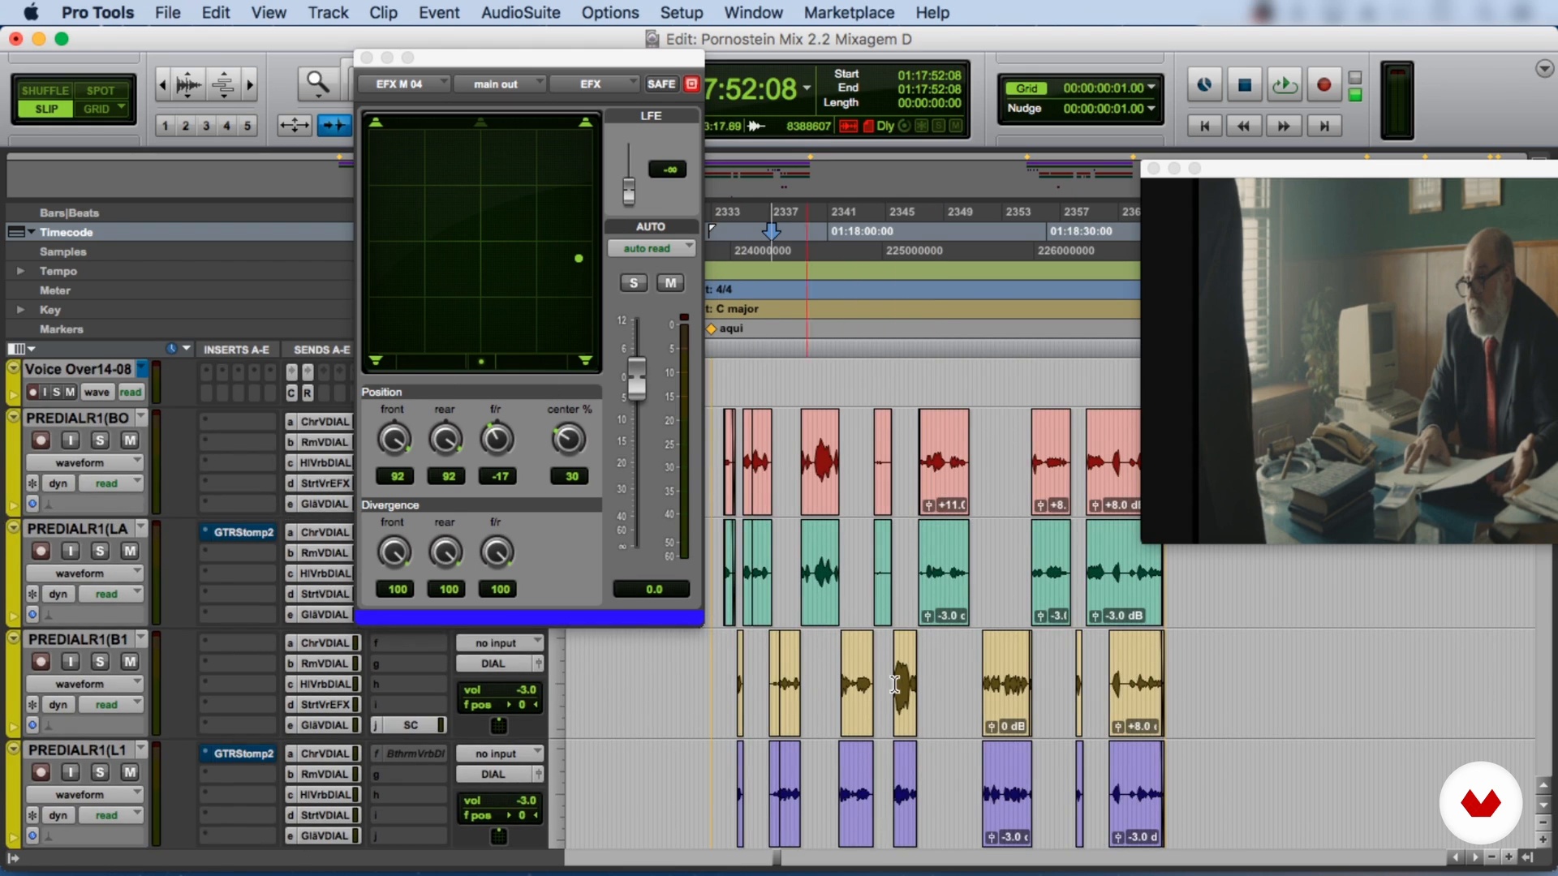Mute the track in panner window
Viewport: 1558px width, 876px height.
click(670, 282)
